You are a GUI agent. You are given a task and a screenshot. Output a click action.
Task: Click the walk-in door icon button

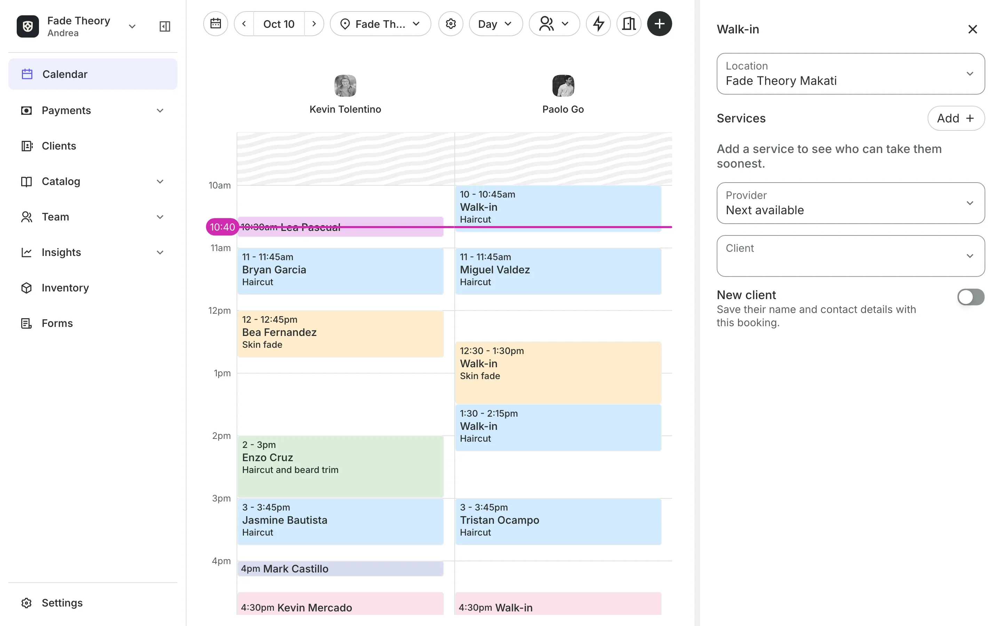click(x=629, y=24)
